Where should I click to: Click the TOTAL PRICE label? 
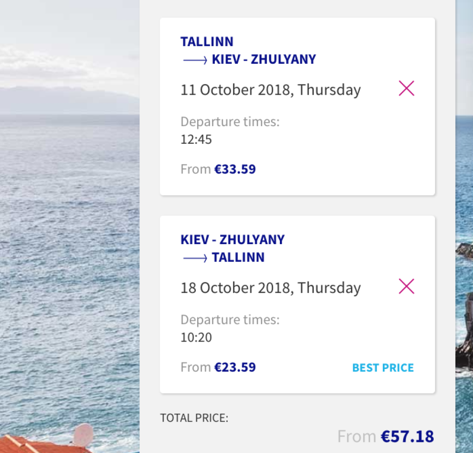[194, 418]
